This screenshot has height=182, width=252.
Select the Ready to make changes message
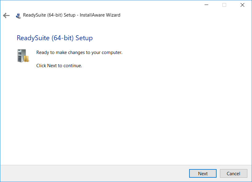click(x=79, y=52)
